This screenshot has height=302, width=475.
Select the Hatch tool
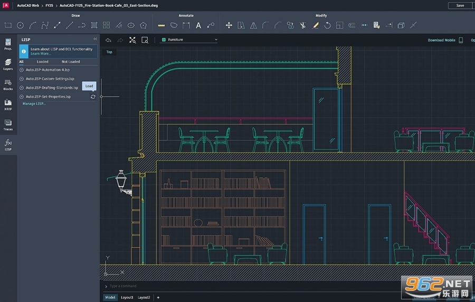pyautogui.click(x=94, y=25)
